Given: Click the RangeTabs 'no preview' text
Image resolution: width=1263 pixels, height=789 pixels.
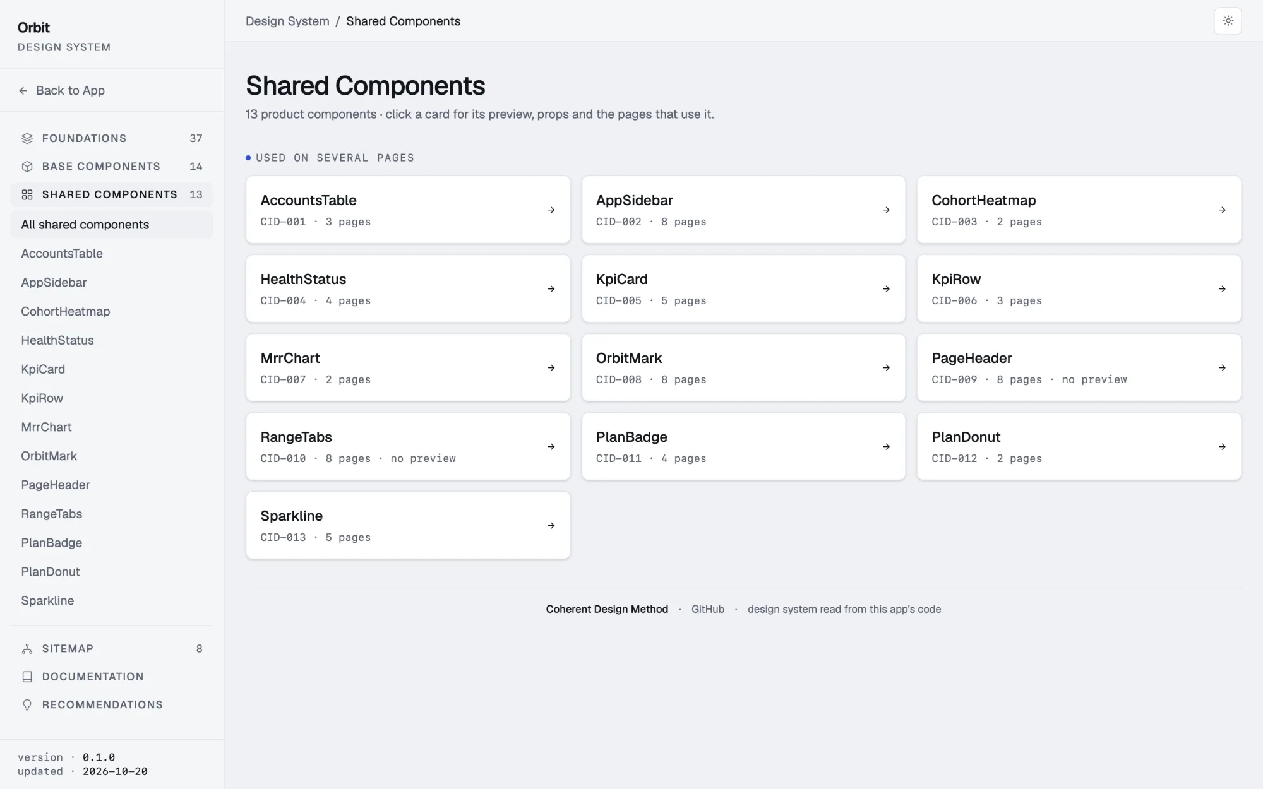Looking at the screenshot, I should (x=423, y=459).
